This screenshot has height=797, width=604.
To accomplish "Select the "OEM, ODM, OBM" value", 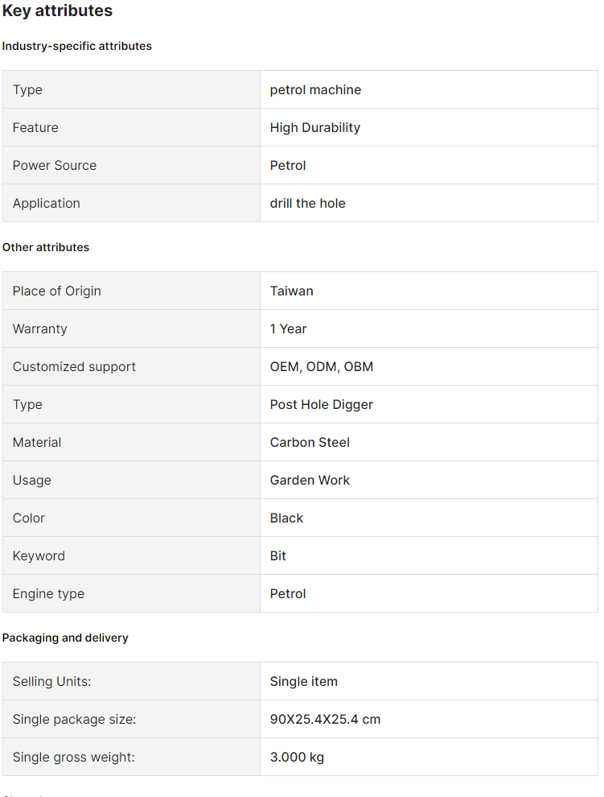I will tap(321, 366).
